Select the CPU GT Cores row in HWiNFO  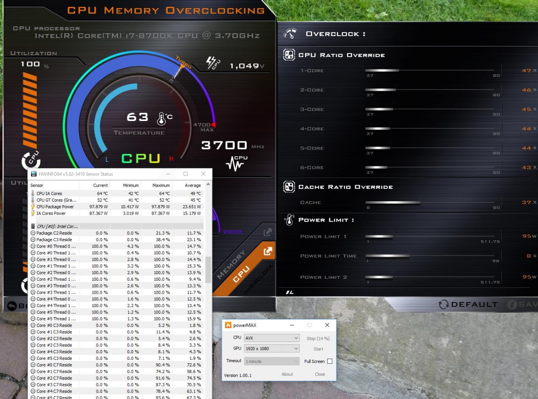pos(116,200)
